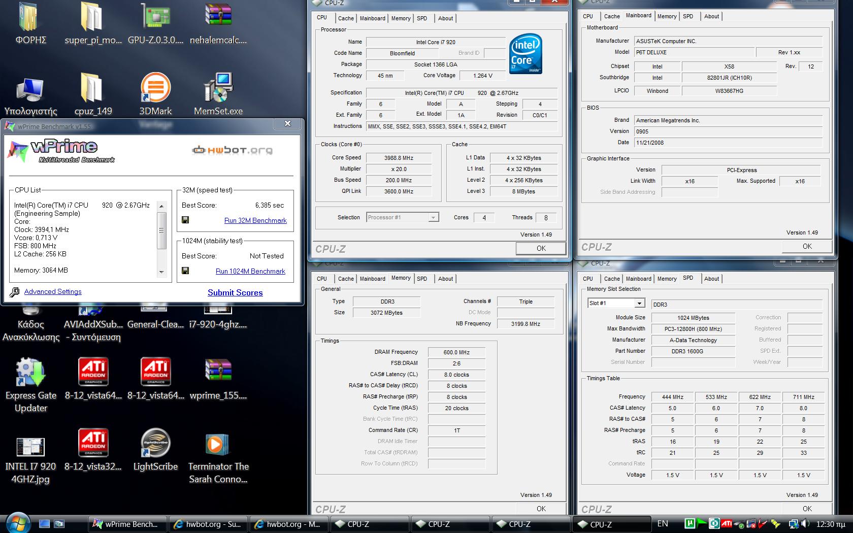
Task: Click the volume speaker tray icon
Action: 805,523
